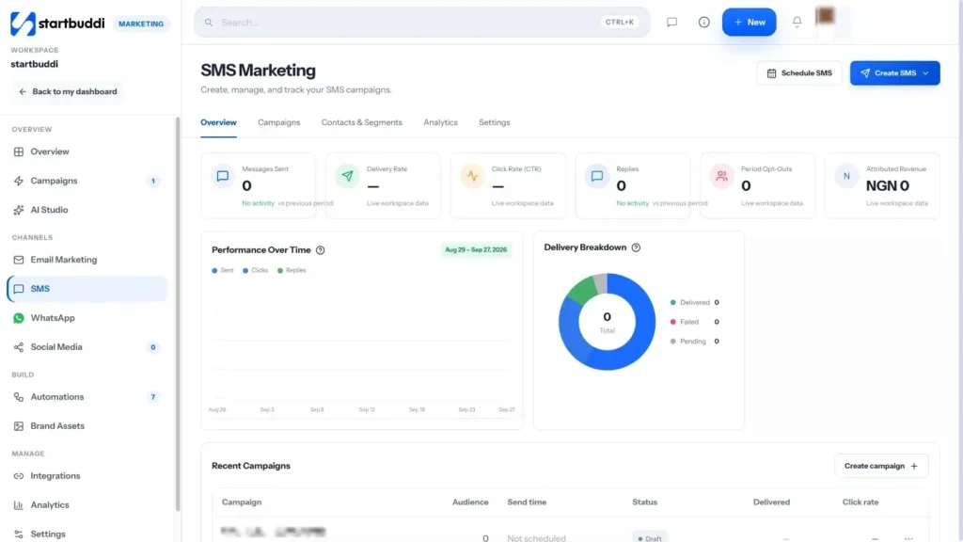Click the Delivery Rate paper plane icon
This screenshot has width=963, height=542.
point(348,176)
